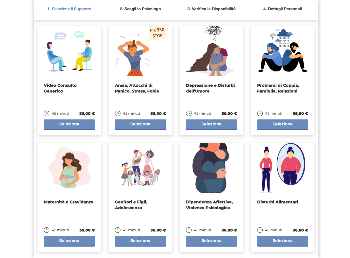The image size is (350, 258).
Task: Click the family with children illustration
Action: coord(140,168)
